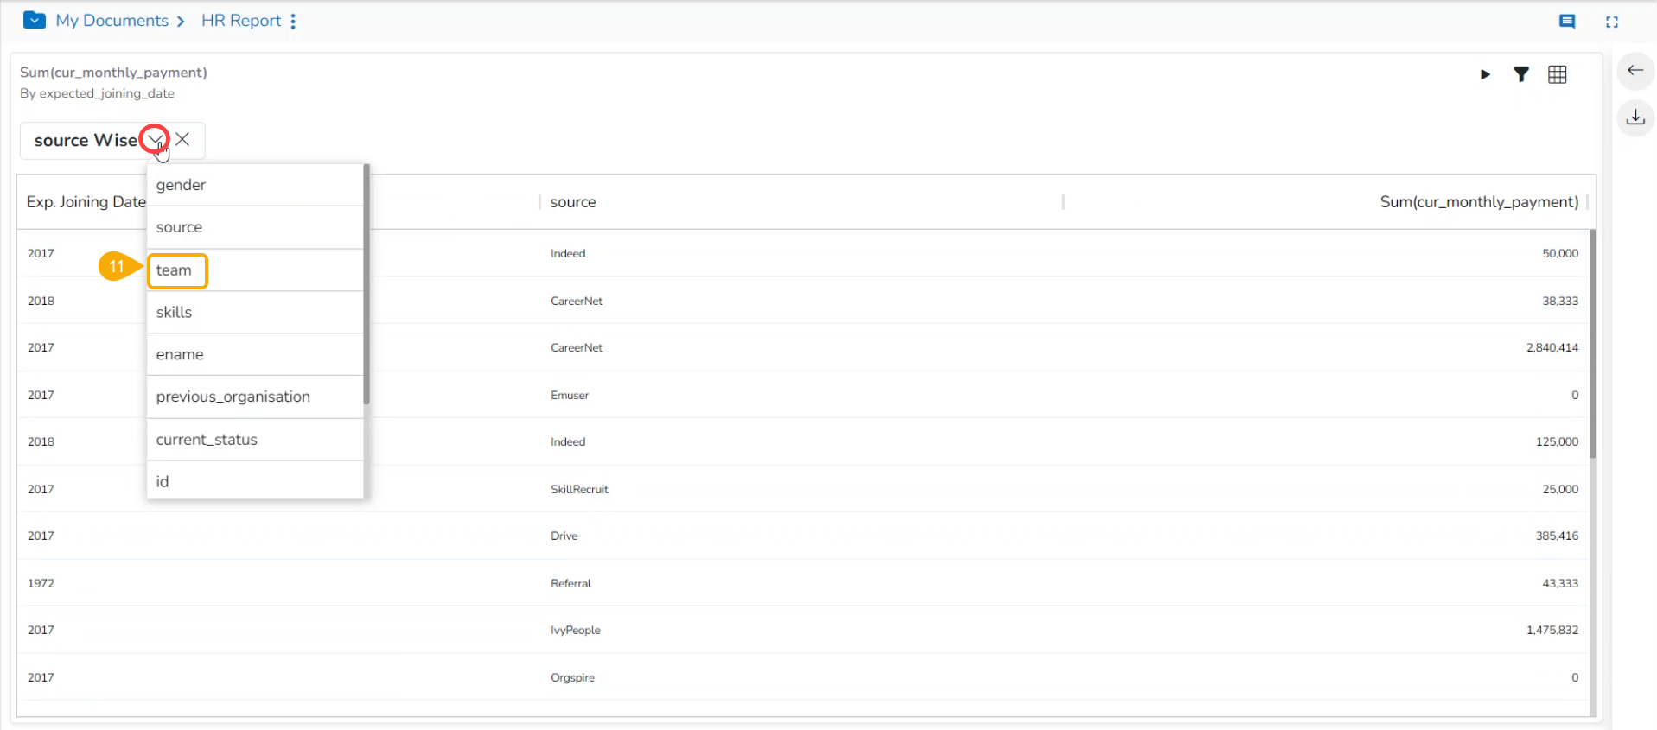Select gender from the dropdown list
1657x730 pixels.
coord(181,185)
